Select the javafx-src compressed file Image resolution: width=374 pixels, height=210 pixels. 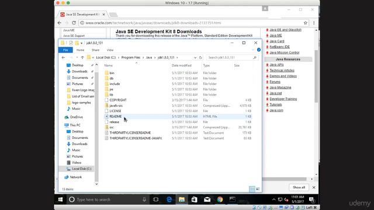116,106
